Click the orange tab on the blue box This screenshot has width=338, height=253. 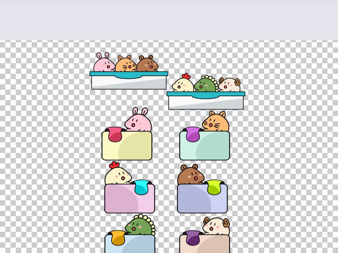point(118,238)
